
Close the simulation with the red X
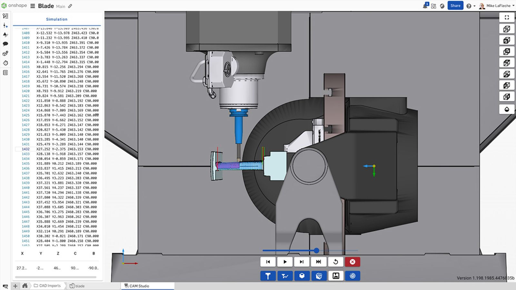(352, 262)
